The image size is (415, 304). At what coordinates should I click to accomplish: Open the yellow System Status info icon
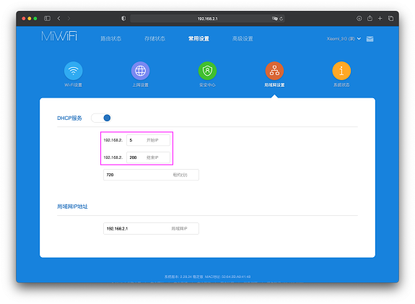pos(341,71)
